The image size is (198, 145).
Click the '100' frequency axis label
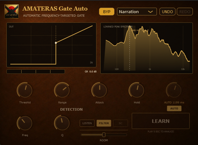tap(117, 69)
